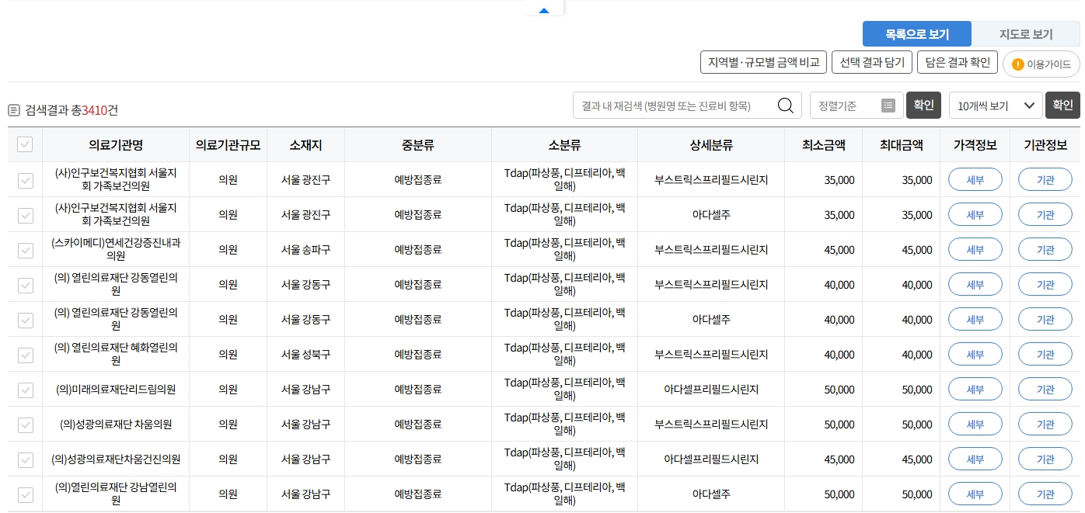Check the row for 강동열린의원 아다셀주
Image resolution: width=1085 pixels, height=513 pixels.
(x=24, y=319)
